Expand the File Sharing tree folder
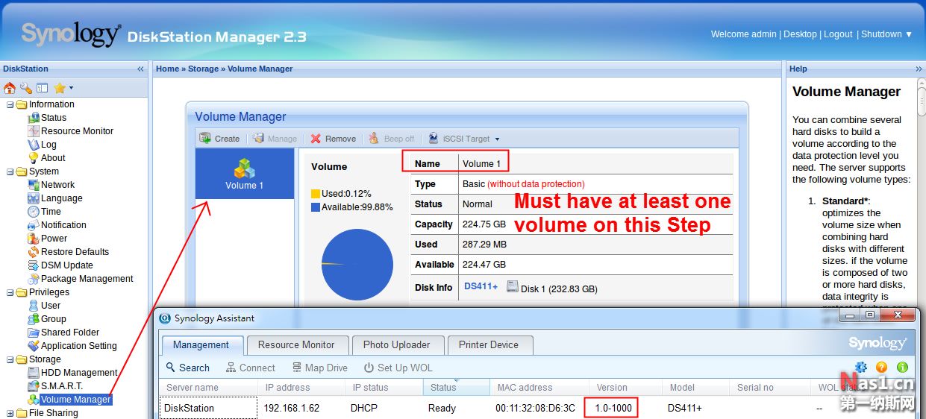The height and width of the screenshot is (419, 926). coord(10,413)
